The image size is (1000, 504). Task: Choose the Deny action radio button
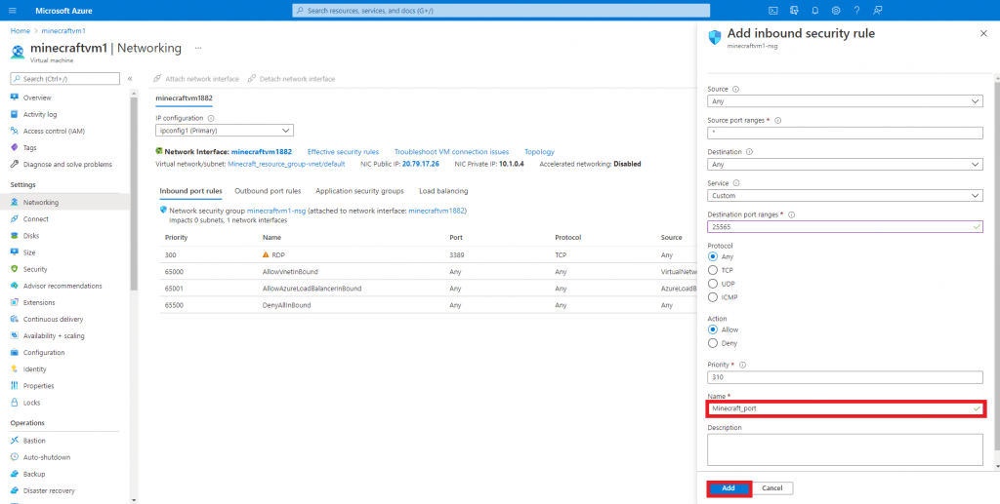tap(713, 343)
